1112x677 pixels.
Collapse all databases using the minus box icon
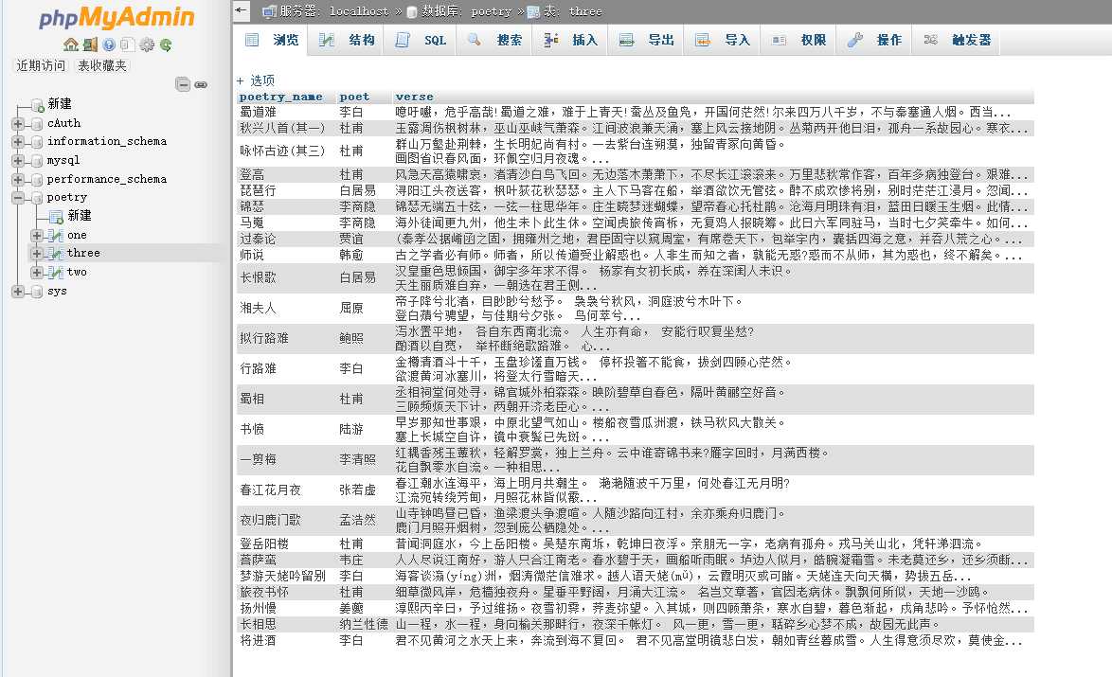(182, 84)
